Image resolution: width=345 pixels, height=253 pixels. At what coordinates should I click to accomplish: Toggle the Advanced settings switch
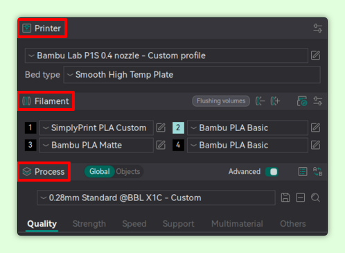[272, 172]
